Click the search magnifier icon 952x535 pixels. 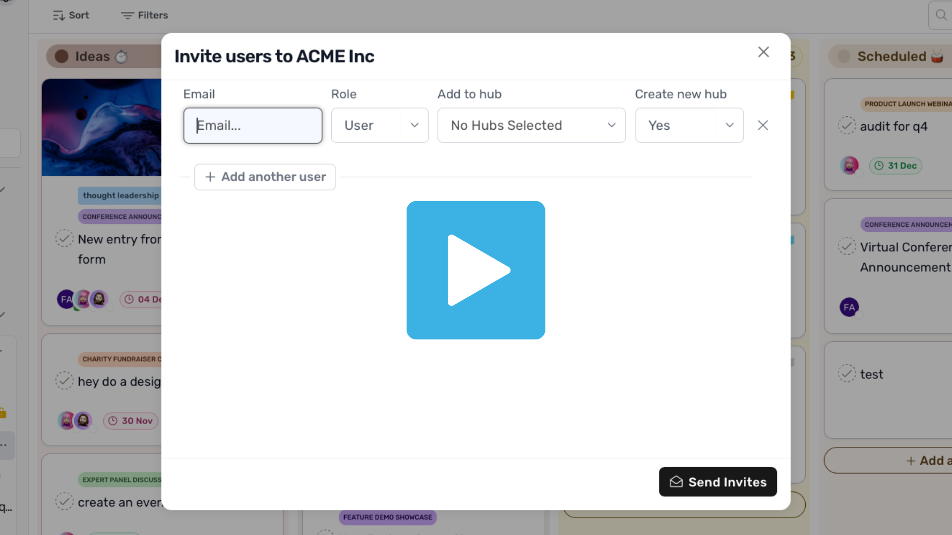941,15
